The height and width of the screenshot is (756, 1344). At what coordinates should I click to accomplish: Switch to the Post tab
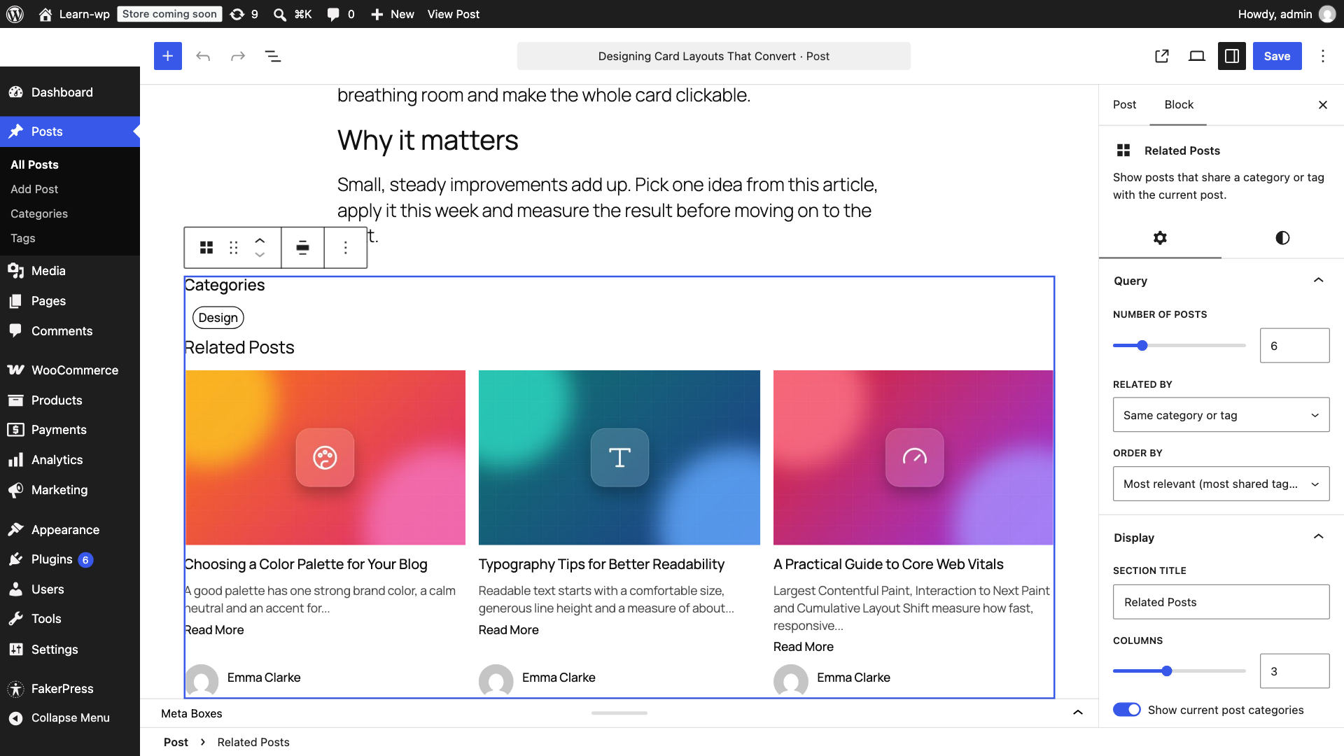point(1124,104)
